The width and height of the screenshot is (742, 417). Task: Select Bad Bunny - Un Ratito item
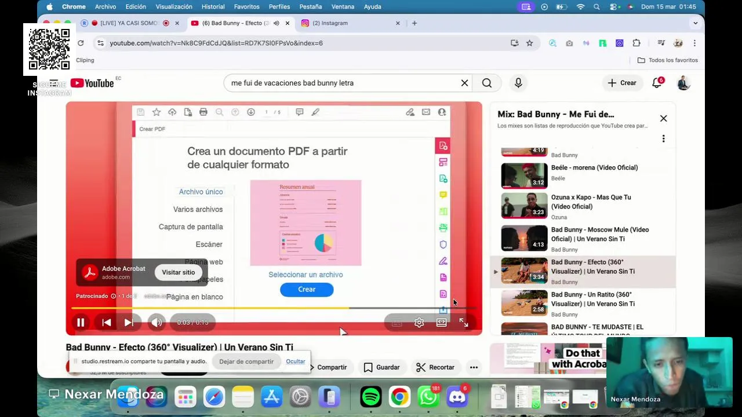click(x=583, y=303)
